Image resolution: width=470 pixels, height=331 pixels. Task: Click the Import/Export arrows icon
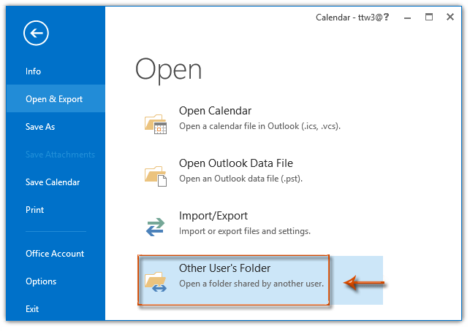[155, 227]
